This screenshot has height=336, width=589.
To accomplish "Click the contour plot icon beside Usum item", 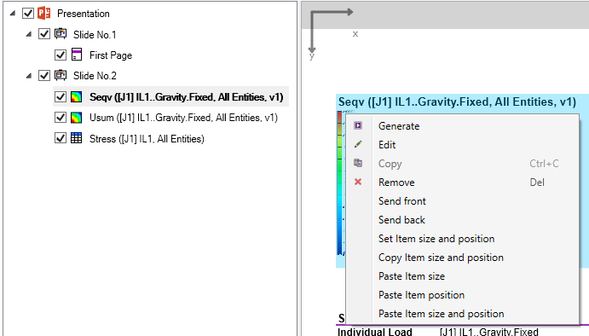I will [76, 118].
